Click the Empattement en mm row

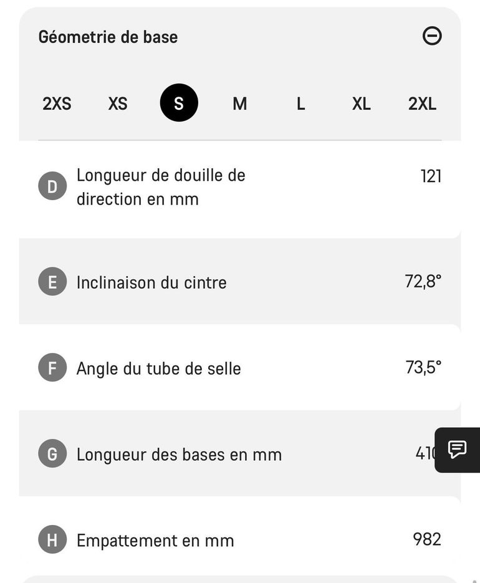240,539
